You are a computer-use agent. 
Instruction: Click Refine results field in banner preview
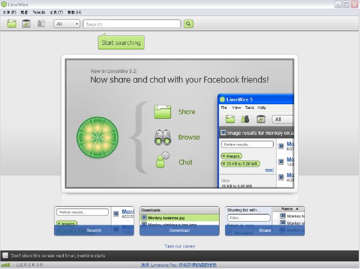(x=247, y=144)
